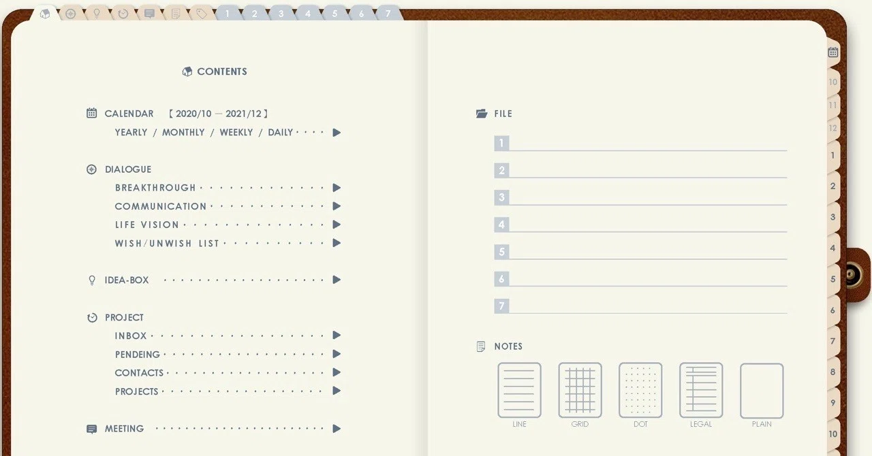The width and height of the screenshot is (872, 456).
Task: Choose the Plain notes template
Action: (762, 390)
